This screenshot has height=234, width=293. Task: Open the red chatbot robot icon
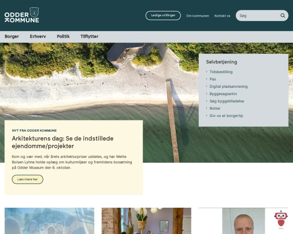281,219
